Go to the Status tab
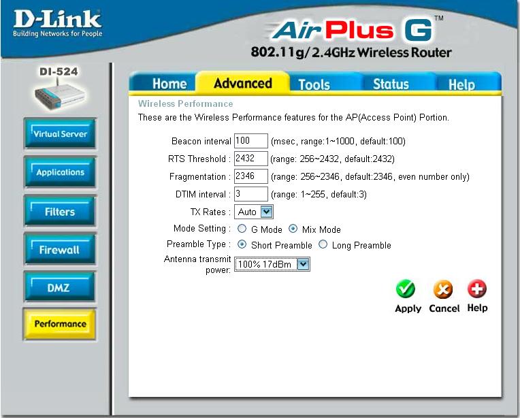This screenshot has height=418, width=520. point(391,84)
